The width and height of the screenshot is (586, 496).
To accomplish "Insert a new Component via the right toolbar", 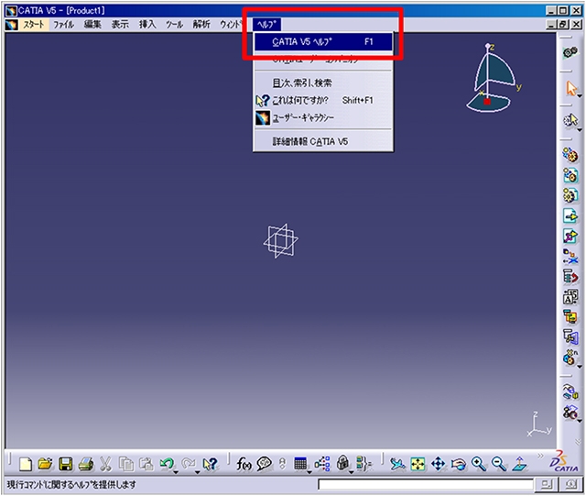I will 570,155.
